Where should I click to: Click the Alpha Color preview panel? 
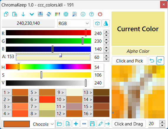(138, 51)
